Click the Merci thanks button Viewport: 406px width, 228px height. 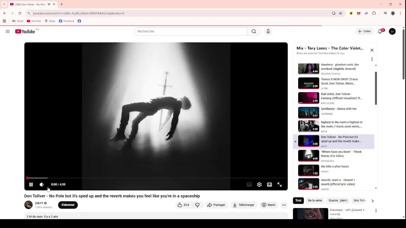(268, 205)
